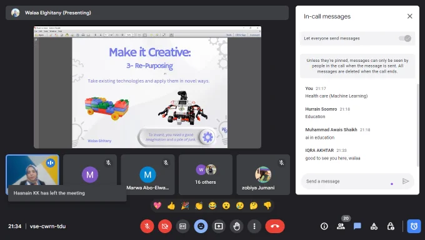Click the 21:34 time display
Viewport: 425px width, 240px height.
14,226
